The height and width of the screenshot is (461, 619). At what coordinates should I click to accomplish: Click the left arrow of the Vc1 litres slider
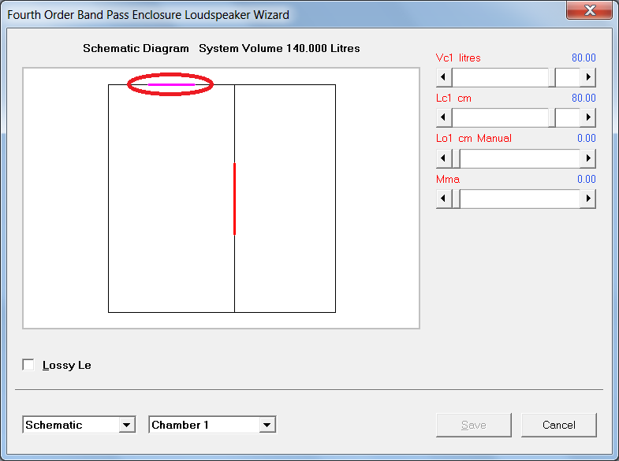coord(444,77)
